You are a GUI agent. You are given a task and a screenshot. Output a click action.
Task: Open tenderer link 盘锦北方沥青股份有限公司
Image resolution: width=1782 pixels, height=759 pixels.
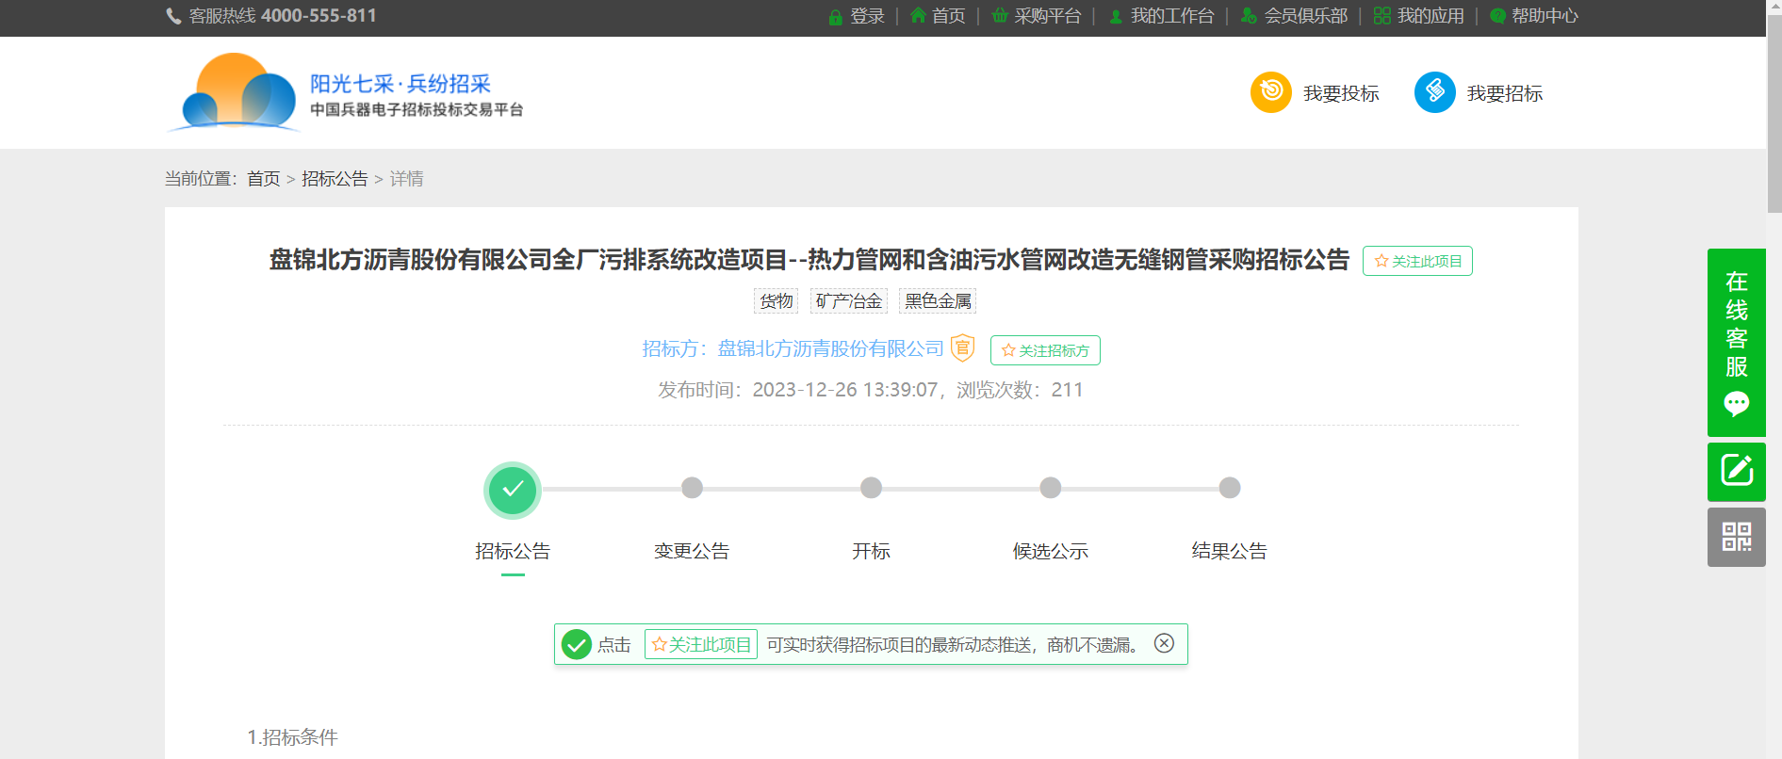(x=830, y=348)
